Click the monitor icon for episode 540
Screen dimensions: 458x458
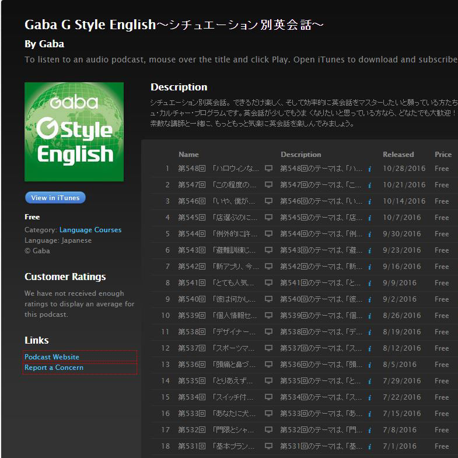pos(268,299)
